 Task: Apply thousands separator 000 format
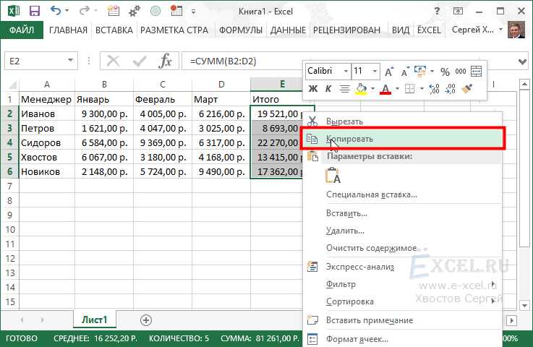tap(460, 72)
